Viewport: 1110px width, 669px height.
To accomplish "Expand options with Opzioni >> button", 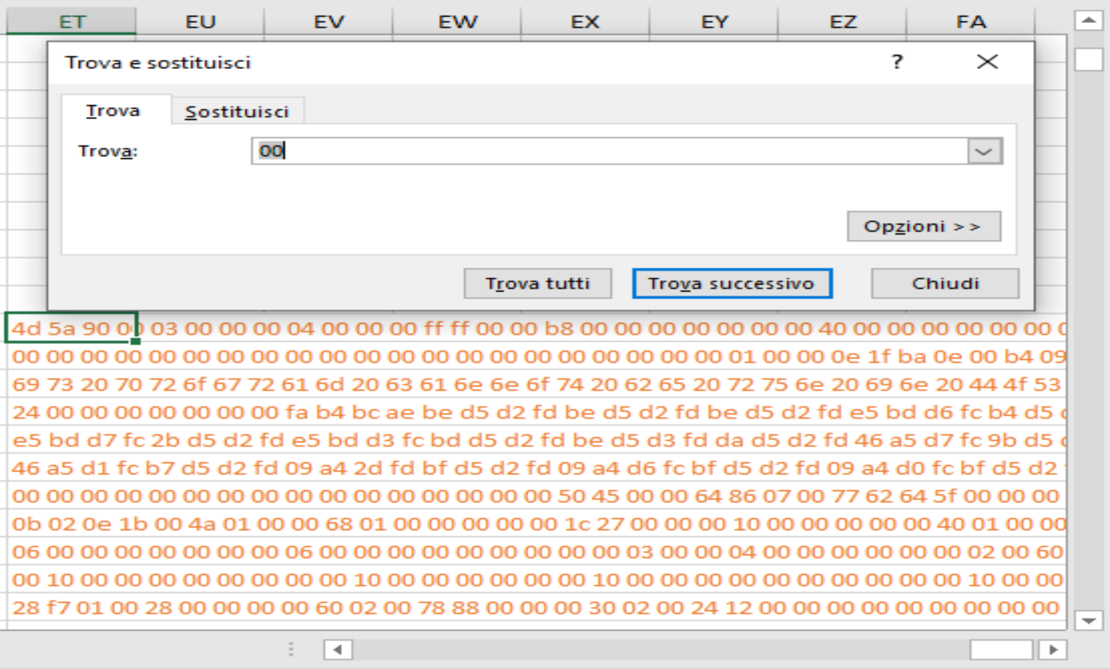I will coord(923,226).
